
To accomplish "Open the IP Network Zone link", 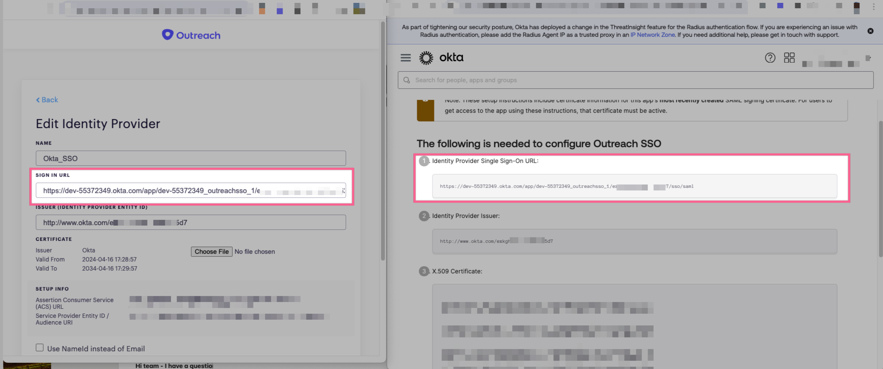I will click(653, 35).
